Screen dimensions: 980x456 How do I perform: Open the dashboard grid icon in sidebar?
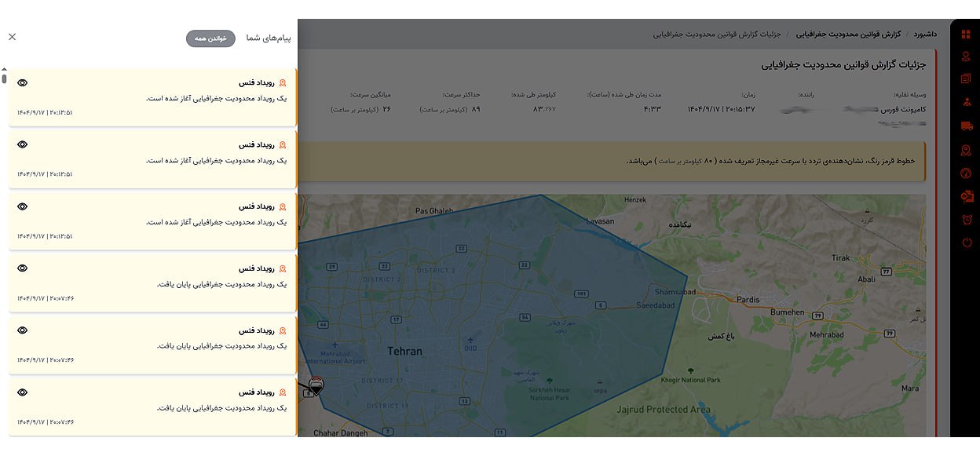click(966, 34)
